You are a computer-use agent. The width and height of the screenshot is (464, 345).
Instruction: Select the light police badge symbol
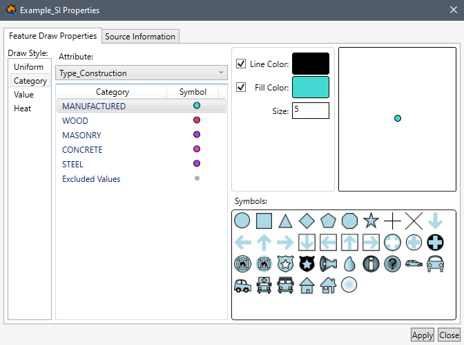click(285, 264)
